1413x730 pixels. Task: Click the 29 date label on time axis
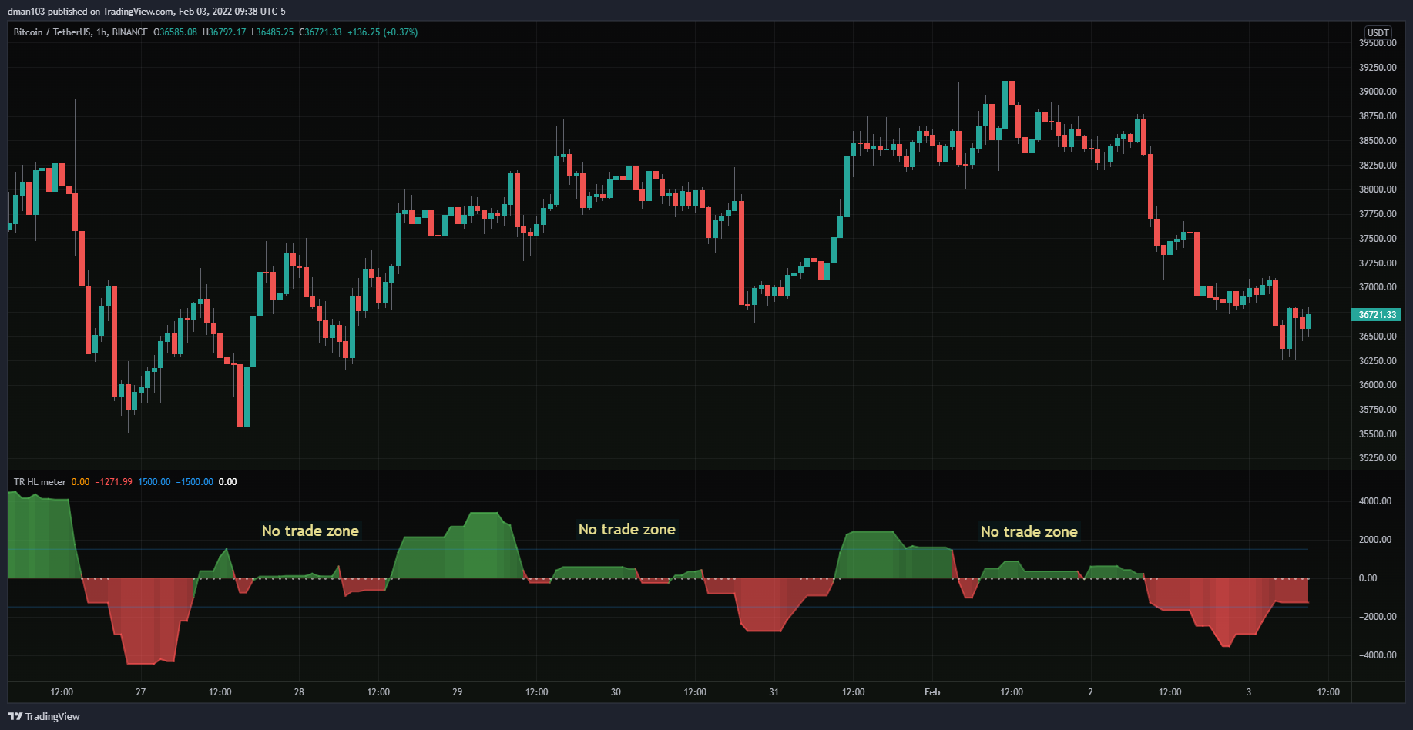tap(457, 692)
